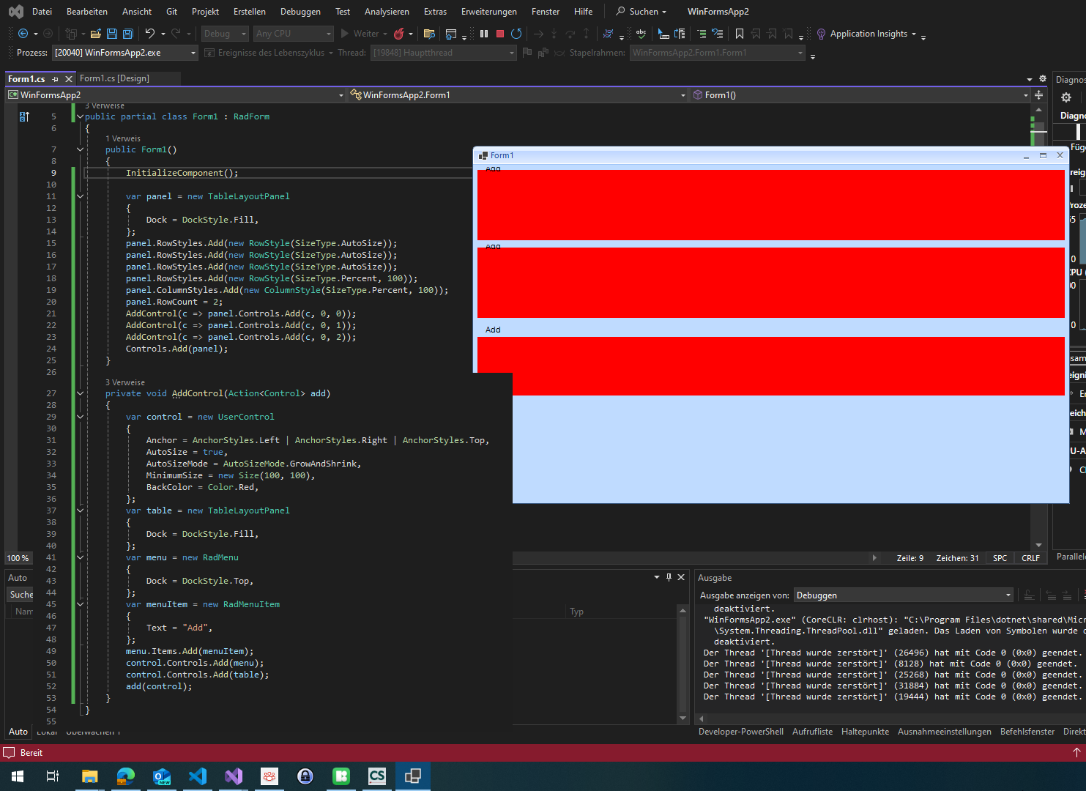The image size is (1086, 791).
Task: Open the diagnostics settings gear icon
Action: coord(1066,97)
